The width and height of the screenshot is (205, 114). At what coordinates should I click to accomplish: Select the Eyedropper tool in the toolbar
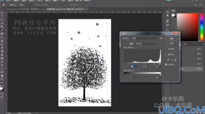[x=2, y=30]
